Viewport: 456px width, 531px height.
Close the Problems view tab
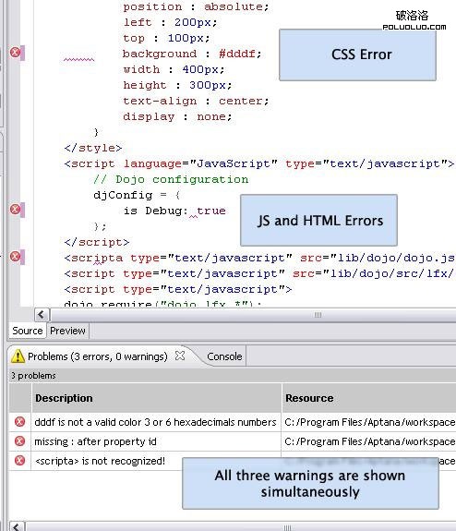180,356
